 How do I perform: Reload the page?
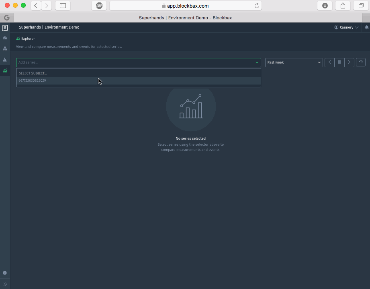pyautogui.click(x=257, y=6)
